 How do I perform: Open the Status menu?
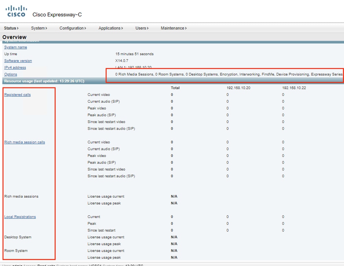(x=11, y=28)
